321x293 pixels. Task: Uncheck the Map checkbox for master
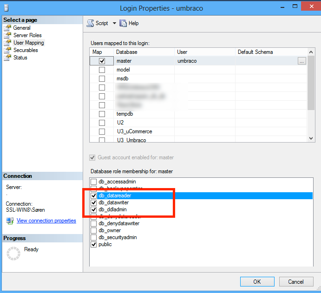tap(102, 61)
